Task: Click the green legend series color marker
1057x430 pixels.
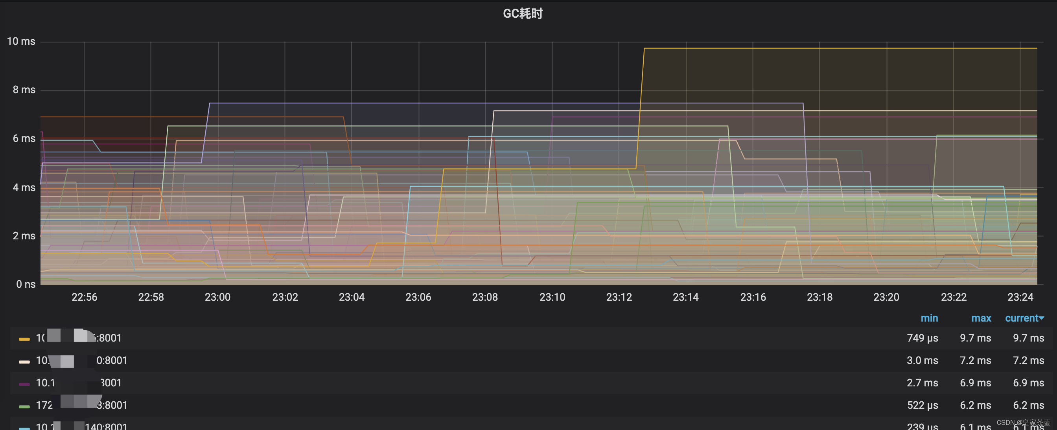Action: (x=24, y=406)
